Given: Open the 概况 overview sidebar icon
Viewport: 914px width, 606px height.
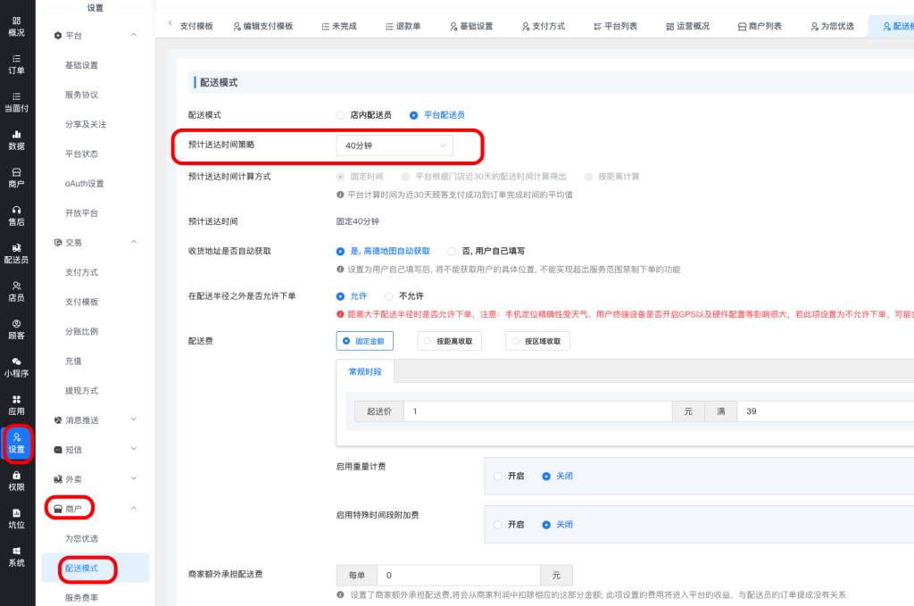Looking at the screenshot, I should coord(16,26).
